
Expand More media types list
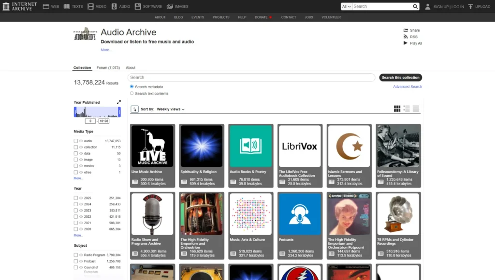click(78, 178)
